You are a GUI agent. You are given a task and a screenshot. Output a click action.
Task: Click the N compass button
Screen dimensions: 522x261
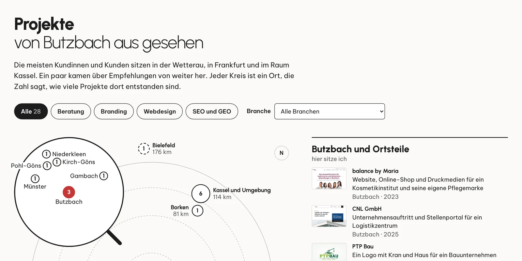coord(282,153)
